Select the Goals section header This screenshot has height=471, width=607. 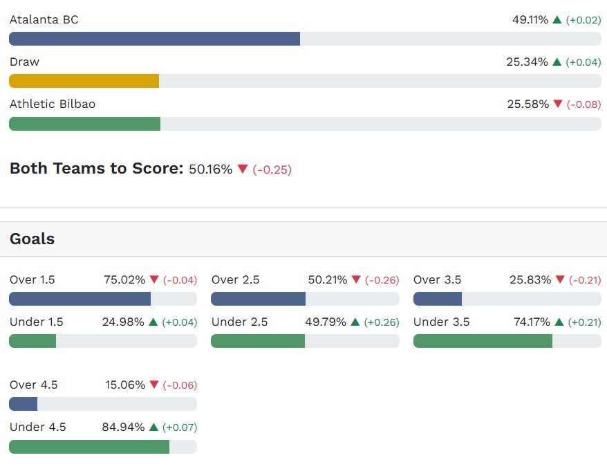coord(32,239)
